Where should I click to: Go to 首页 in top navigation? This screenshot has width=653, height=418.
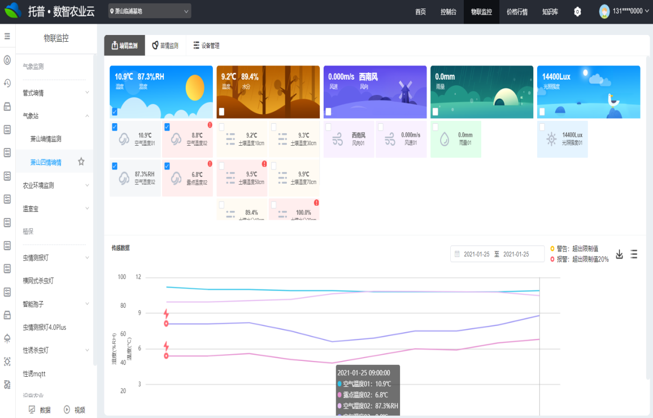tap(420, 12)
